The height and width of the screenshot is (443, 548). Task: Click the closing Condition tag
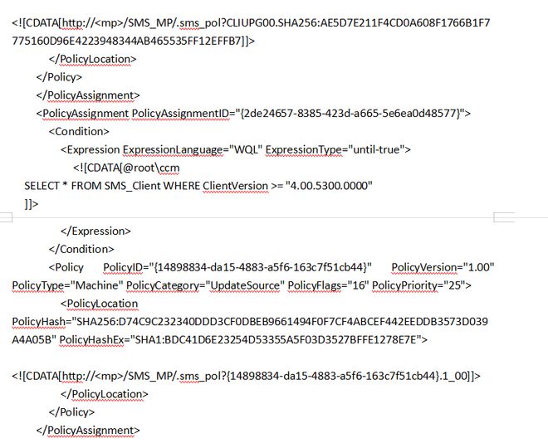coord(81,249)
